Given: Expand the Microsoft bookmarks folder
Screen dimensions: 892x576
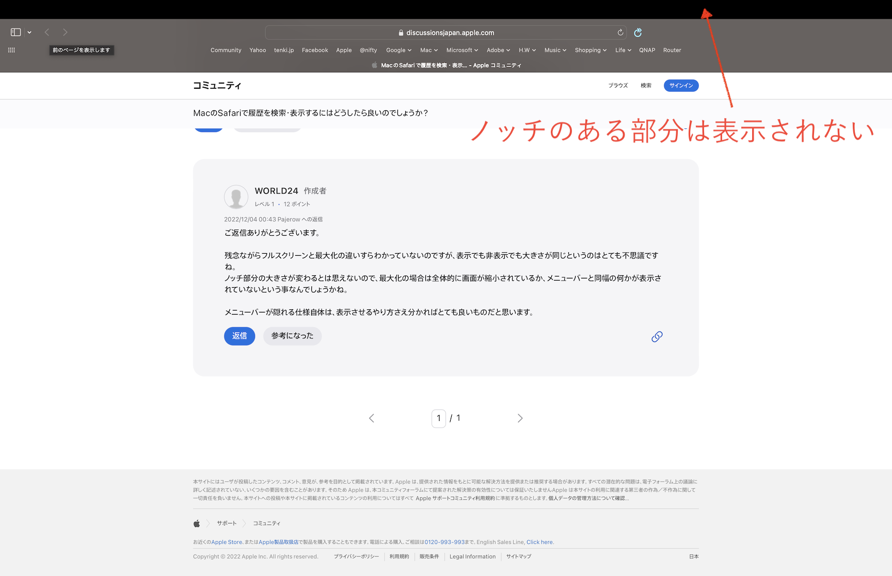Looking at the screenshot, I should (x=462, y=50).
